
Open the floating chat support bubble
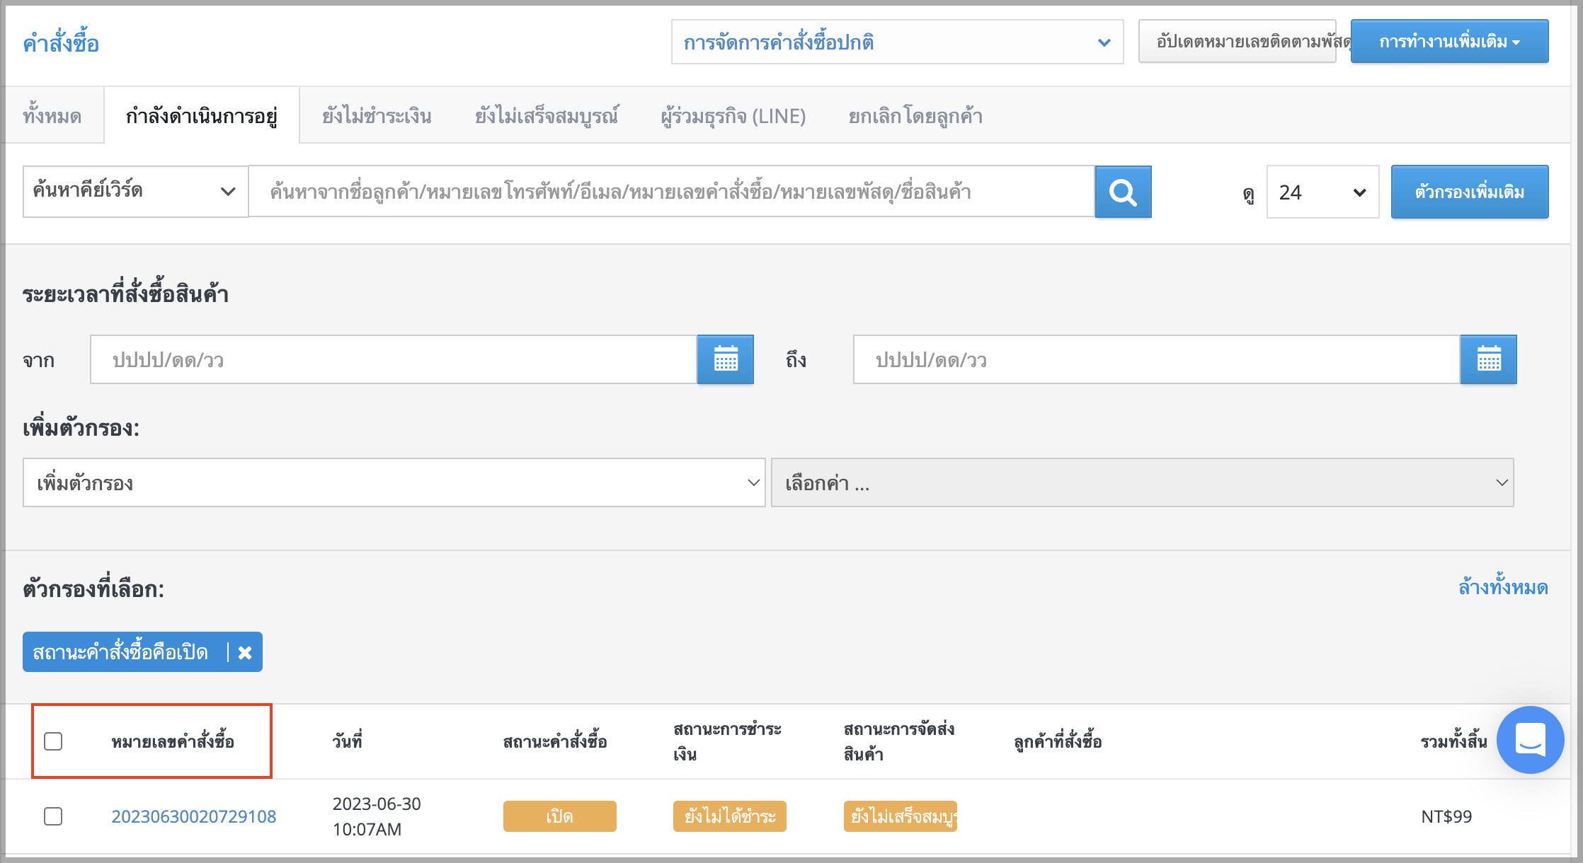(1530, 740)
